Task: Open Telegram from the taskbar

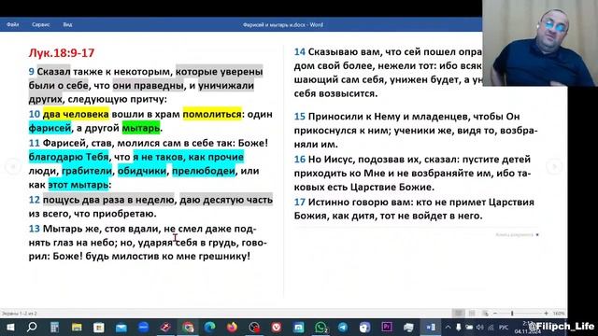Action: point(343,328)
